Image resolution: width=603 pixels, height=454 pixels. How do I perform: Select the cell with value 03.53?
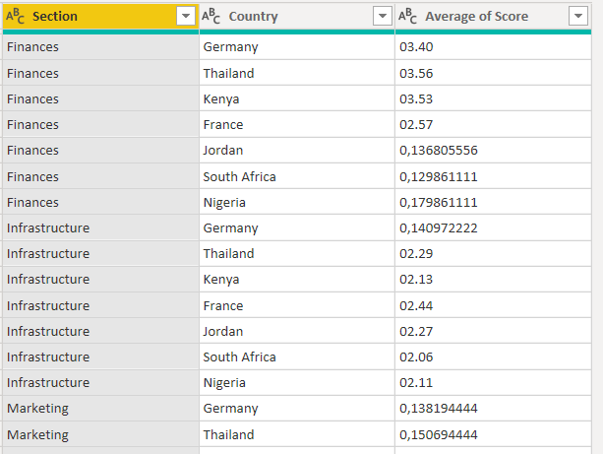pyautogui.click(x=494, y=98)
